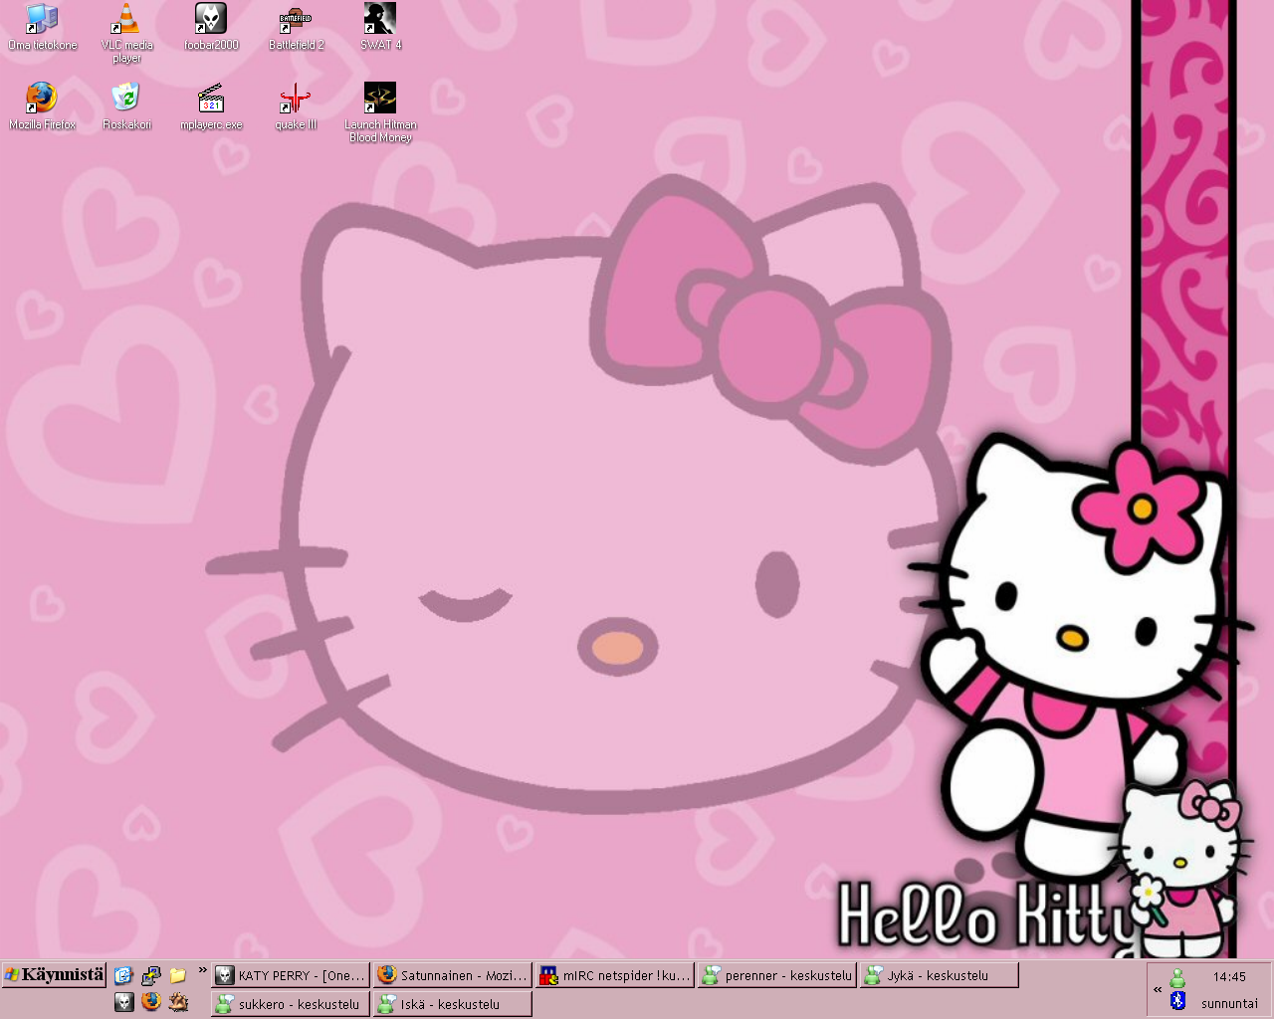
Task: Open the Roskakori recycle bin
Action: (126, 106)
